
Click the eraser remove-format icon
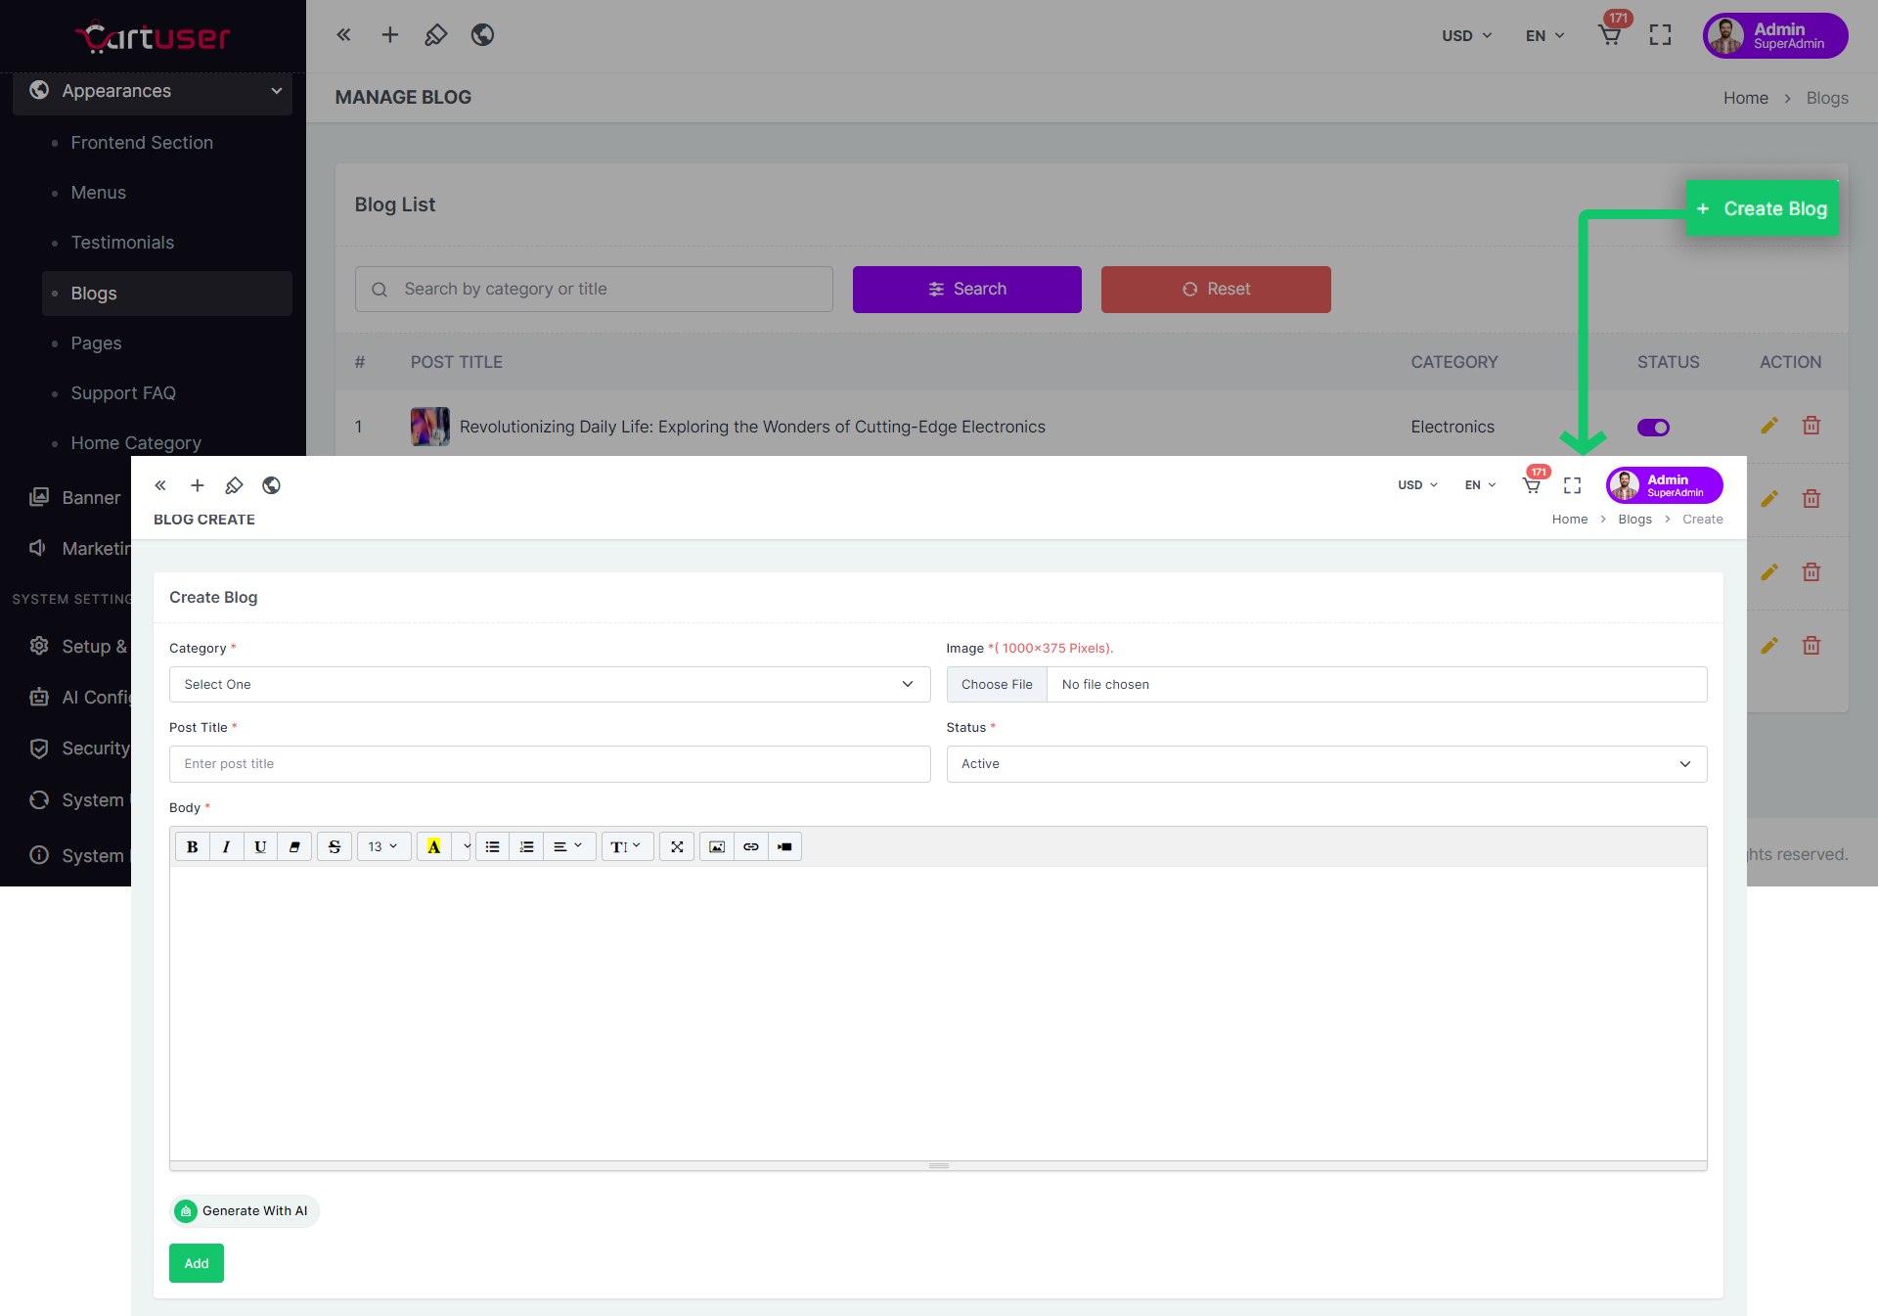pyautogui.click(x=294, y=846)
